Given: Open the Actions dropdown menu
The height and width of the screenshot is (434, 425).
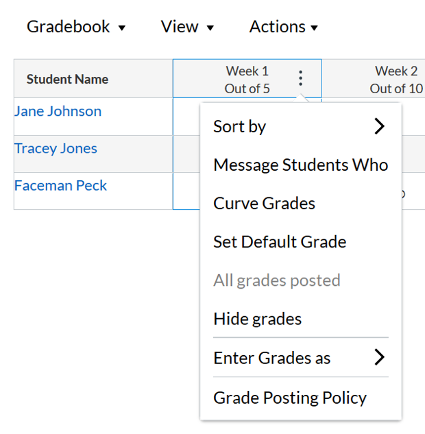Looking at the screenshot, I should [x=284, y=27].
